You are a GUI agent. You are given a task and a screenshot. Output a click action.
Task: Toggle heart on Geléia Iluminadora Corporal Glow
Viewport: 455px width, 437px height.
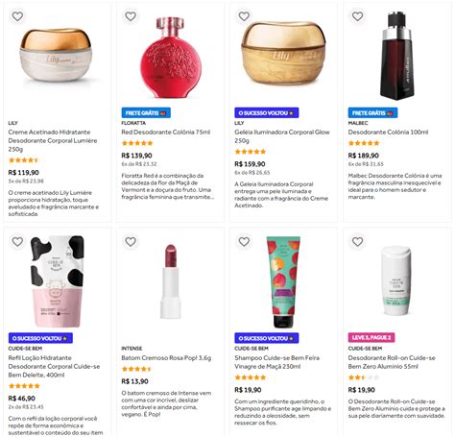point(244,16)
